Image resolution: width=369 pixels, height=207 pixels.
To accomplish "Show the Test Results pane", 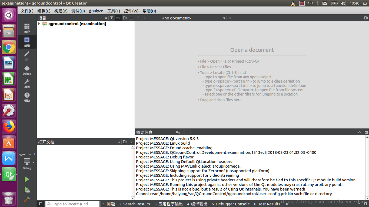I will [x=267, y=204].
